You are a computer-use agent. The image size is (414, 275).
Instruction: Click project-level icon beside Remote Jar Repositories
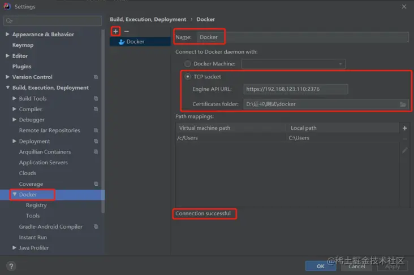96,130
